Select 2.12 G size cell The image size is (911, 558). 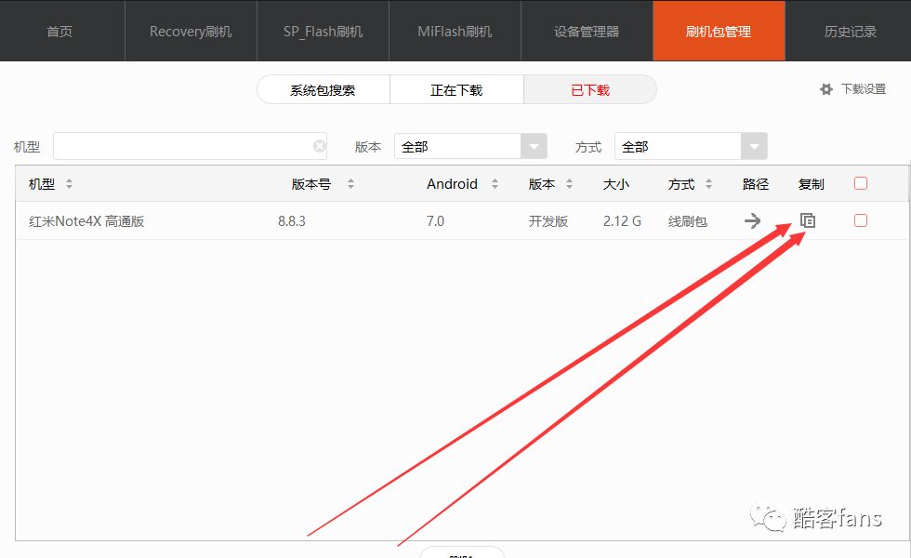pyautogui.click(x=622, y=221)
